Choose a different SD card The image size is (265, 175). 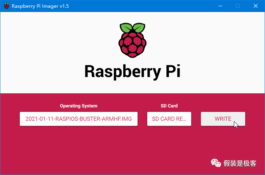(169, 119)
